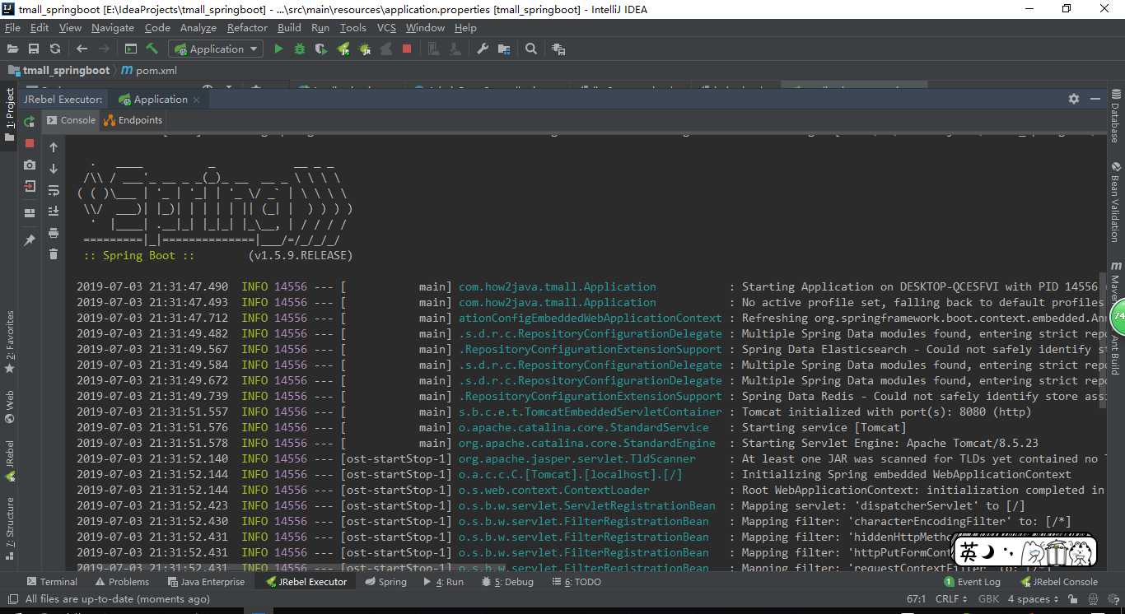Build project using the hammer icon
Screen dimensions: 1125x614
[x=152, y=49]
